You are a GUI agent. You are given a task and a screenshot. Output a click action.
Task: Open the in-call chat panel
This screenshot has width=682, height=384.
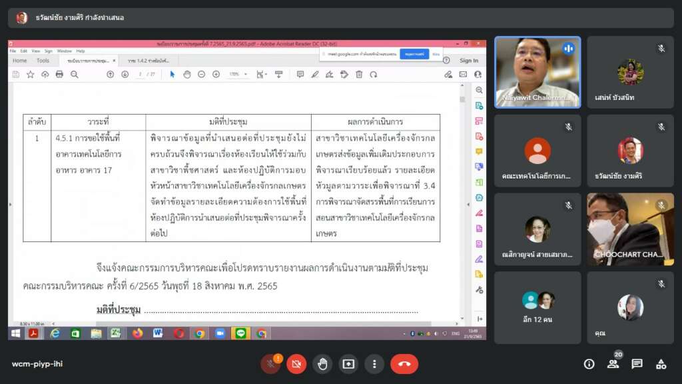(x=637, y=364)
